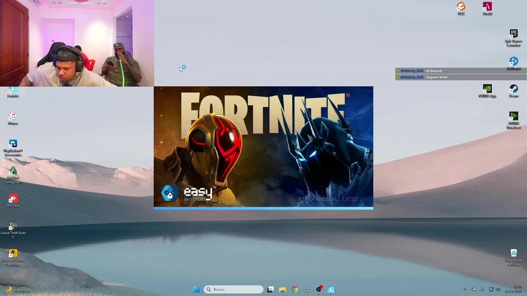This screenshot has width=527, height=296.
Task: Select the AnyDesk desktop shortcut
Action: tap(13, 201)
